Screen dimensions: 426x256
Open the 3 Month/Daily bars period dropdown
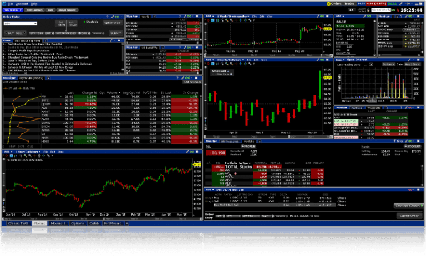[x=231, y=60]
